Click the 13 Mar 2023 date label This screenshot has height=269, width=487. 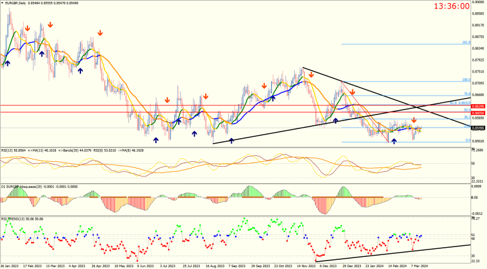click(55, 266)
